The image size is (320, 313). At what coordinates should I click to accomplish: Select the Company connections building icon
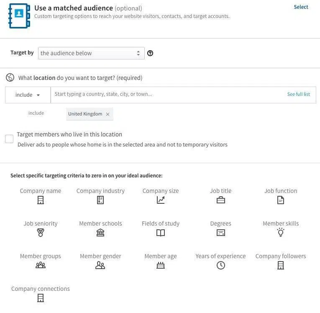tap(41, 298)
